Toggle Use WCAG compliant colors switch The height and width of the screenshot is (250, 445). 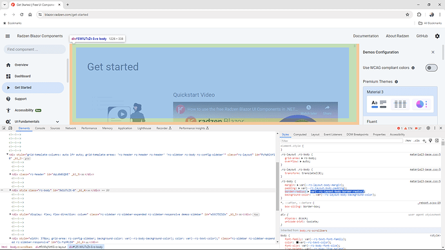pyautogui.click(x=431, y=68)
